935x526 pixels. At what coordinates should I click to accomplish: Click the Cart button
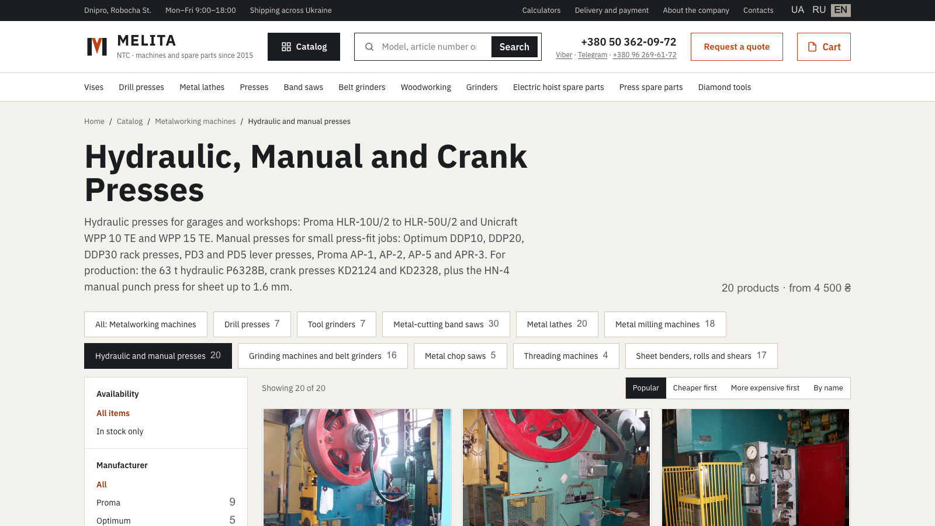(824, 47)
